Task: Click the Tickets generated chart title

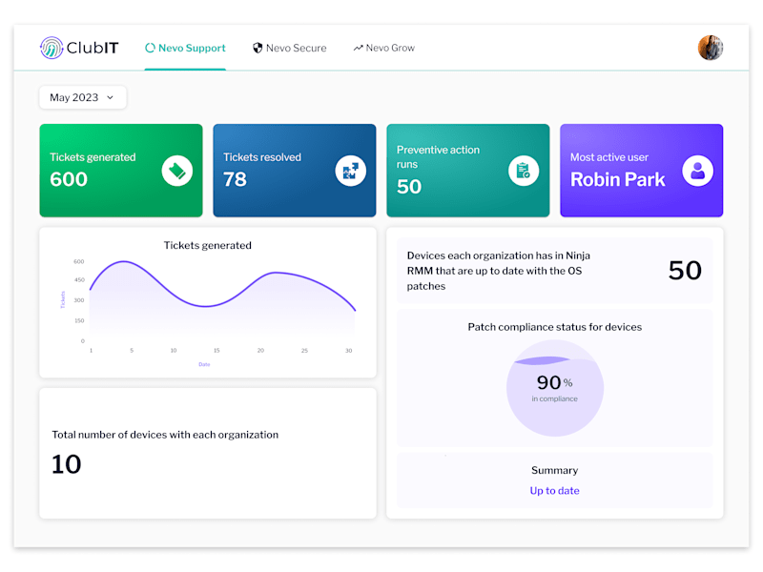Action: [x=208, y=245]
